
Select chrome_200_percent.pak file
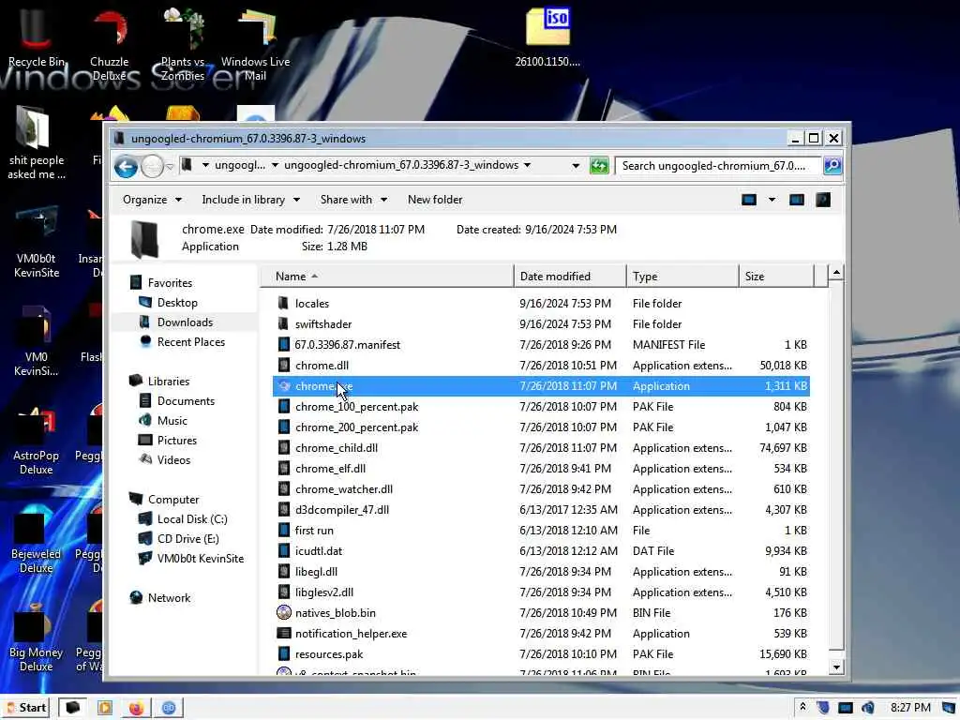tap(357, 427)
